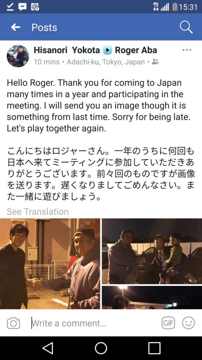
Task: Open Roger Aba profile name link
Action: coord(136,50)
